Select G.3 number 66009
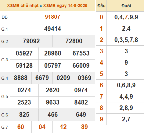This screenshot has height=133, width=144. click(81, 66)
